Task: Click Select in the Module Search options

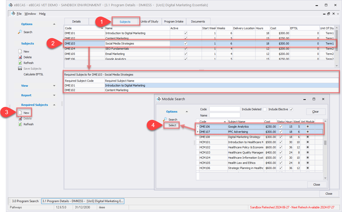Action: tap(172, 125)
